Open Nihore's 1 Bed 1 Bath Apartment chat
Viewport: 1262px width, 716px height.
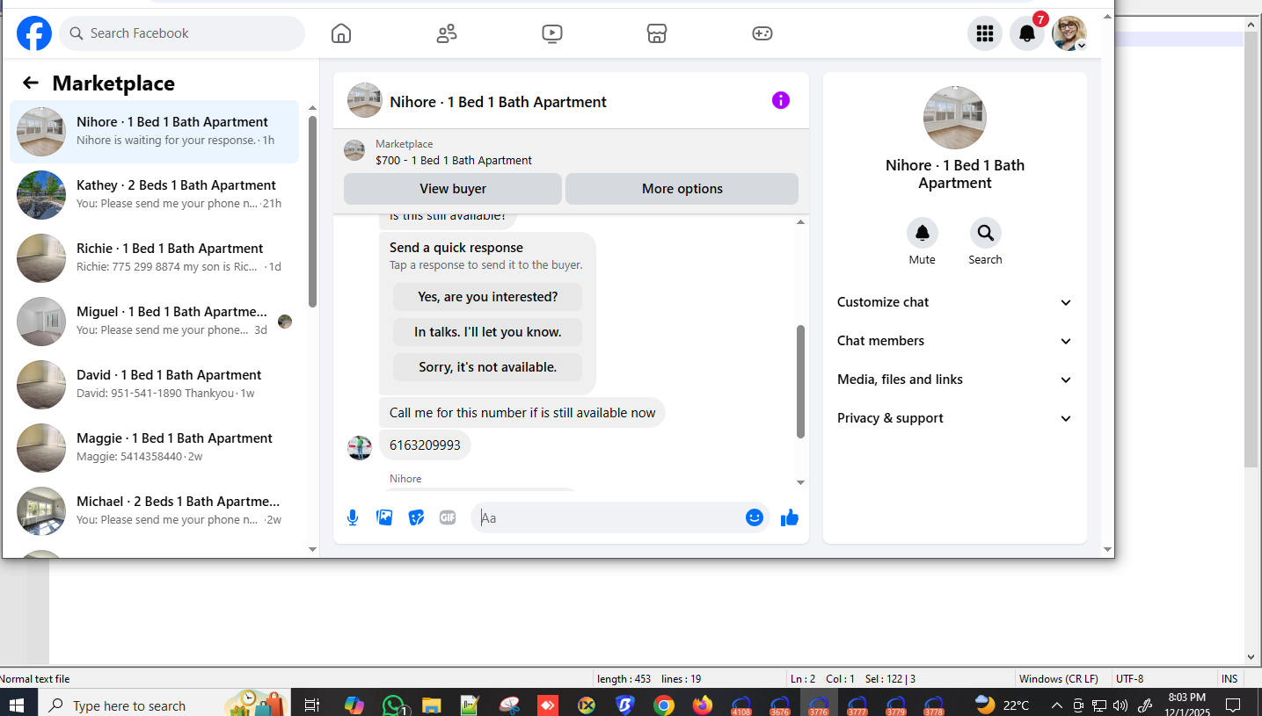click(x=155, y=132)
